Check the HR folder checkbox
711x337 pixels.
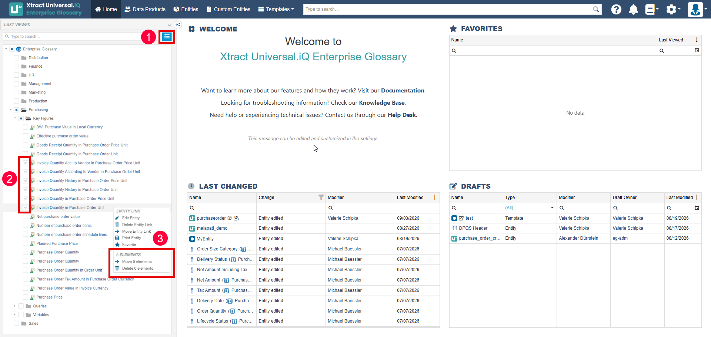16,75
